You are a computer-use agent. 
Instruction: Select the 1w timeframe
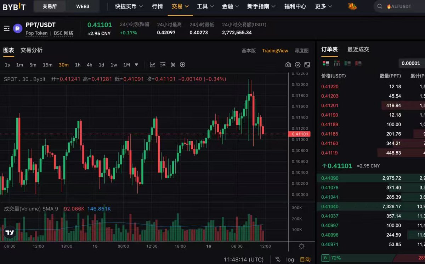pos(114,65)
